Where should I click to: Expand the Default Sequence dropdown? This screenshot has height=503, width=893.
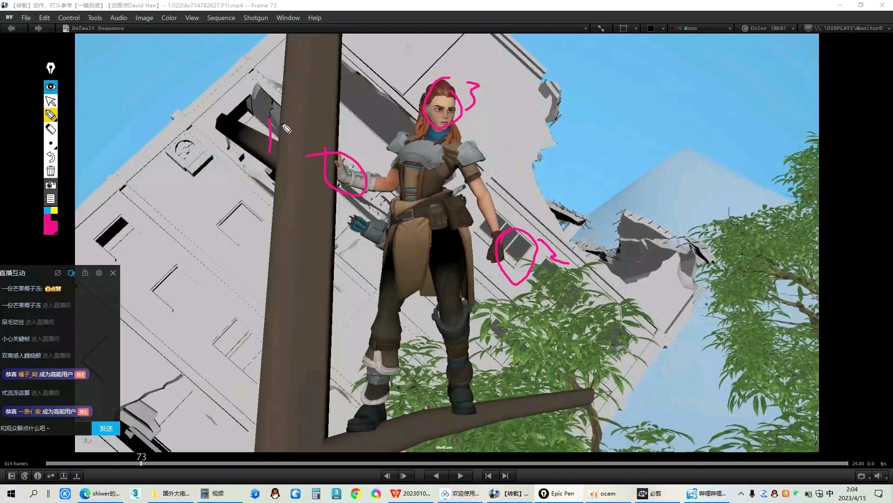point(585,28)
